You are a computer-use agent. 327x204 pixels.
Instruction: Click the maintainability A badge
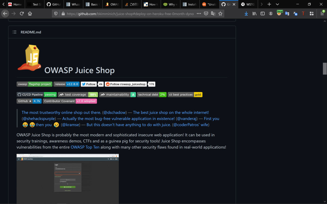tap(117, 95)
